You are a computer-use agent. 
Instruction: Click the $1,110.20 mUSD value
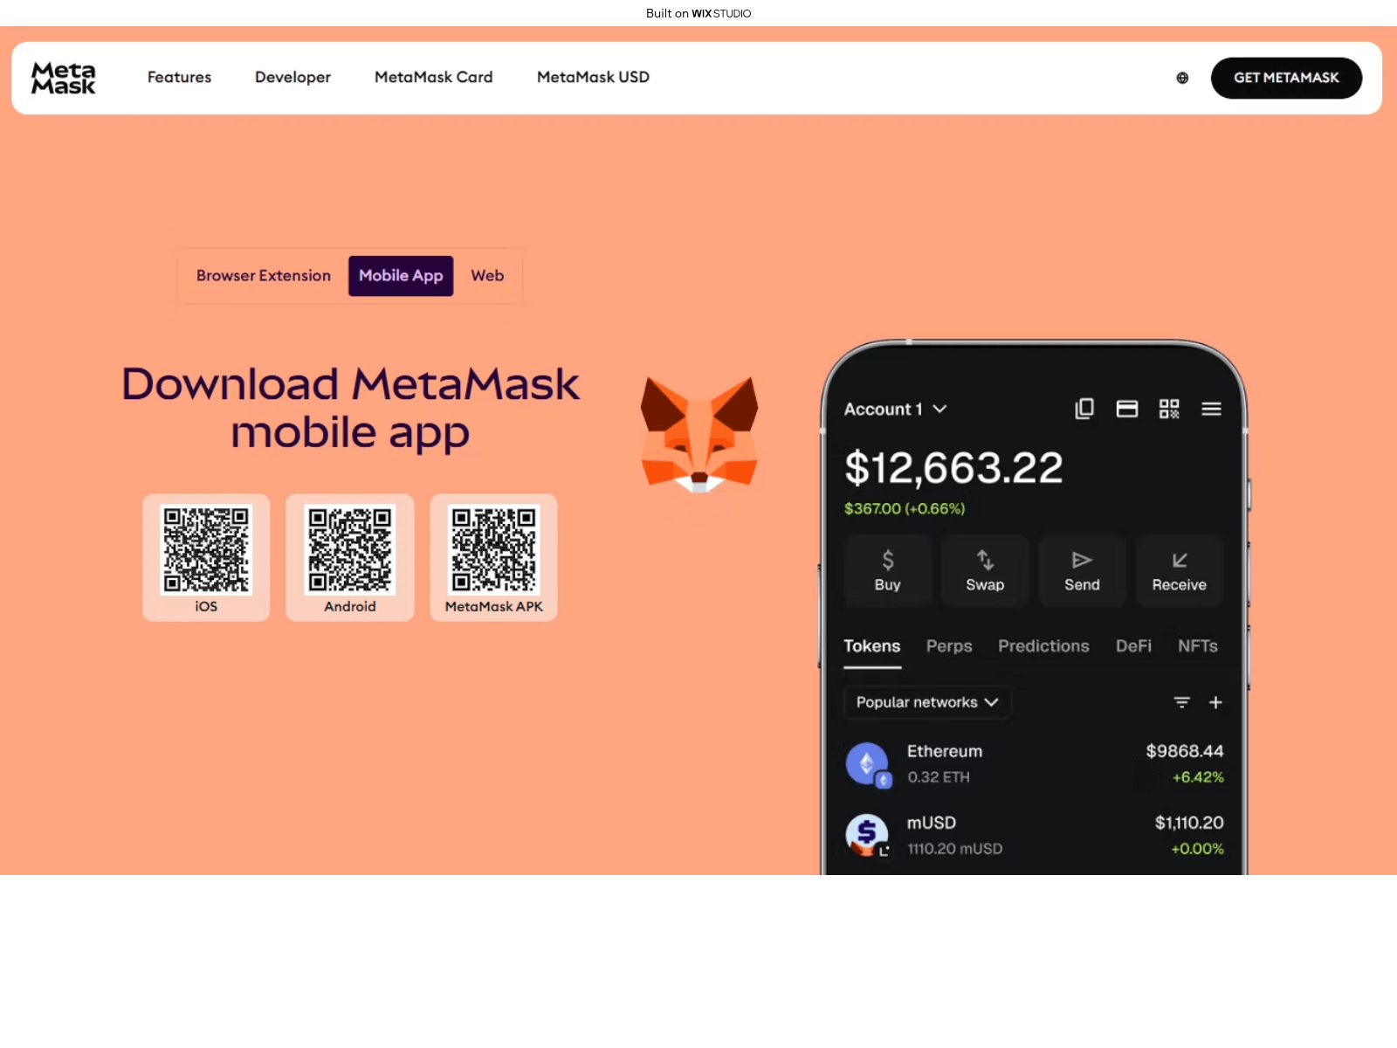[1189, 823]
